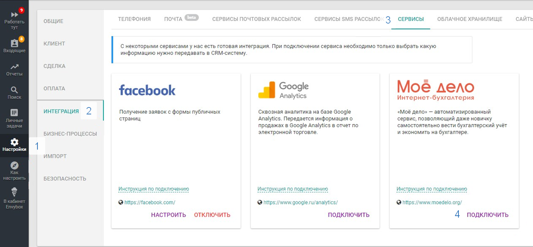Click the facebook logo

pyautogui.click(x=147, y=90)
